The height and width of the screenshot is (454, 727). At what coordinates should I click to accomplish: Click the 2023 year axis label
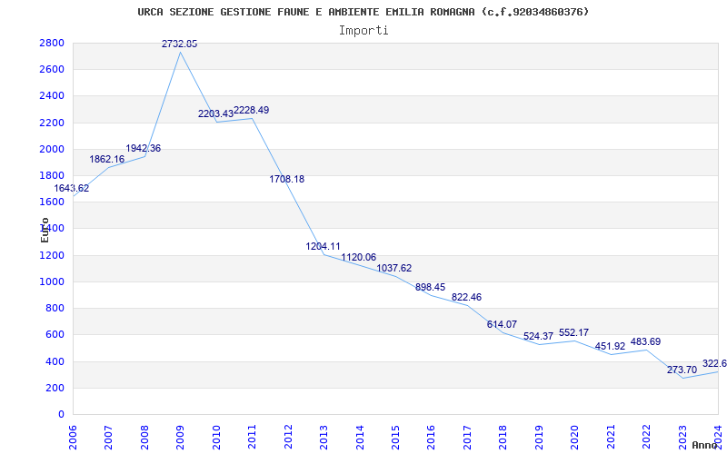click(x=682, y=438)
